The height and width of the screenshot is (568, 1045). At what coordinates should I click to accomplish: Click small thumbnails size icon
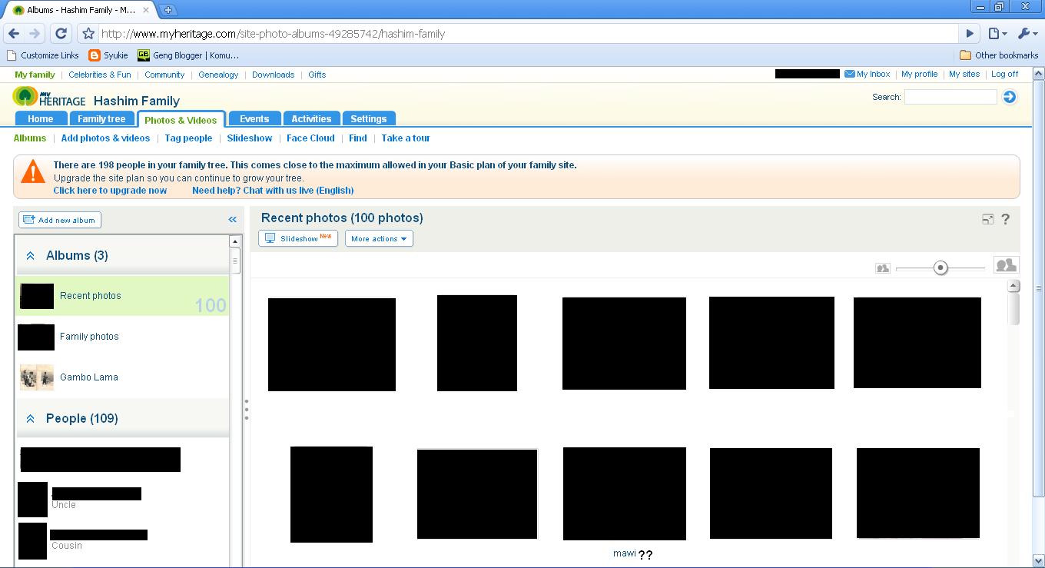(882, 268)
